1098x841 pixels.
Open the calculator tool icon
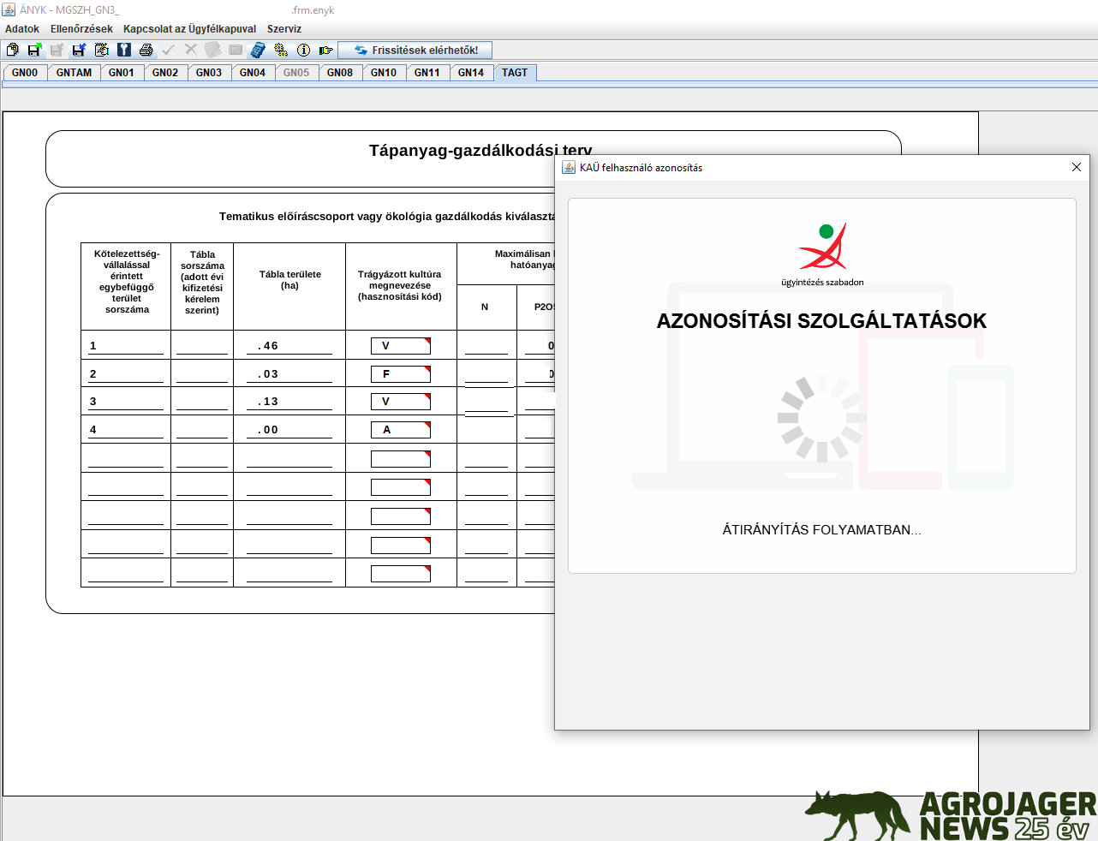258,51
